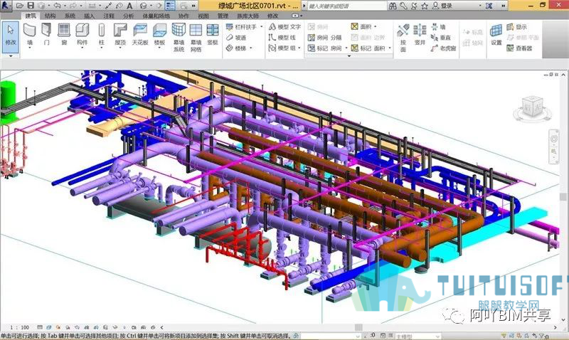The width and height of the screenshot is (569, 340).
Task: Click the binoculars search icon
Action: coord(393,6)
